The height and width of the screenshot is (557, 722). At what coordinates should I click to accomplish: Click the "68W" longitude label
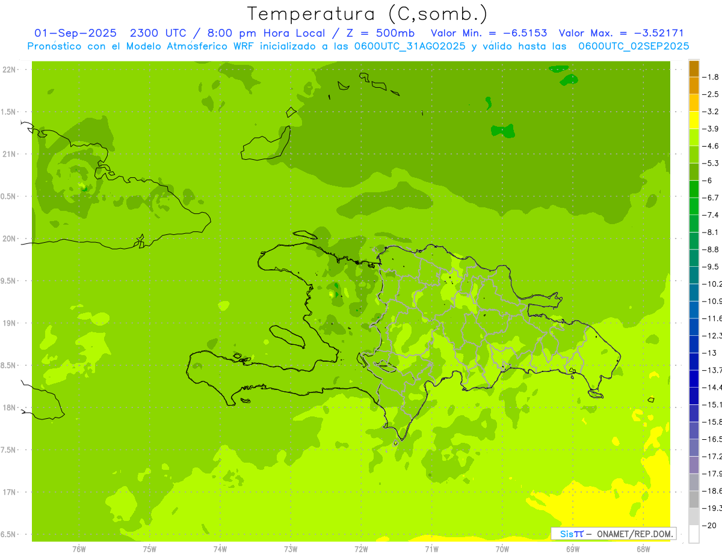click(x=643, y=549)
